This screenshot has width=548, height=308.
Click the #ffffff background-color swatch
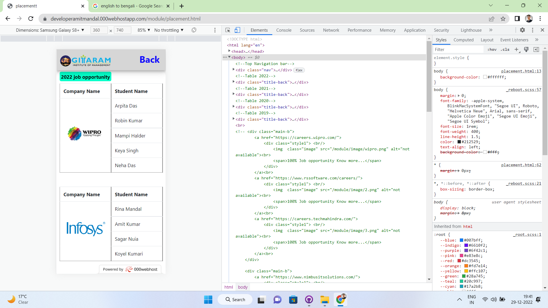point(485,77)
